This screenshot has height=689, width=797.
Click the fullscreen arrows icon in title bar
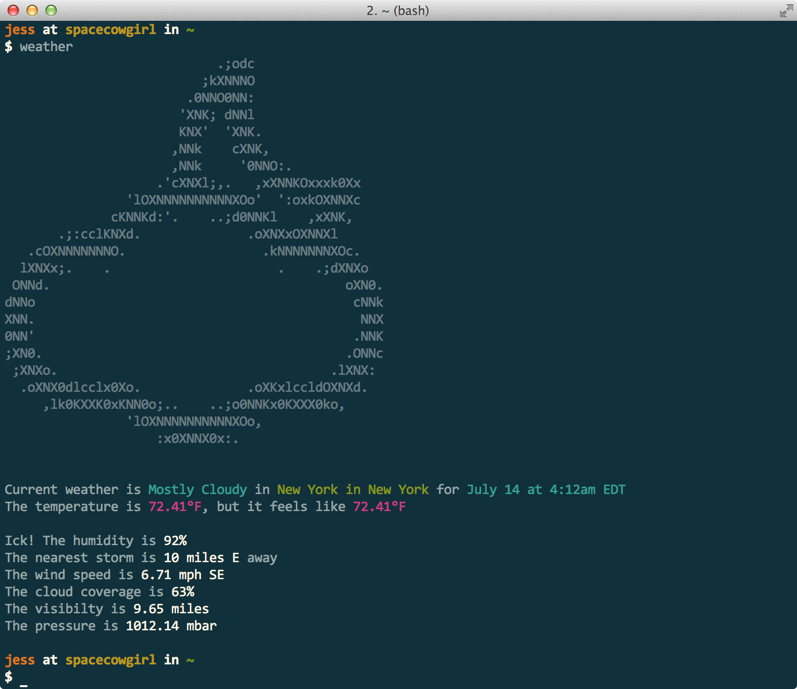pyautogui.click(x=786, y=10)
